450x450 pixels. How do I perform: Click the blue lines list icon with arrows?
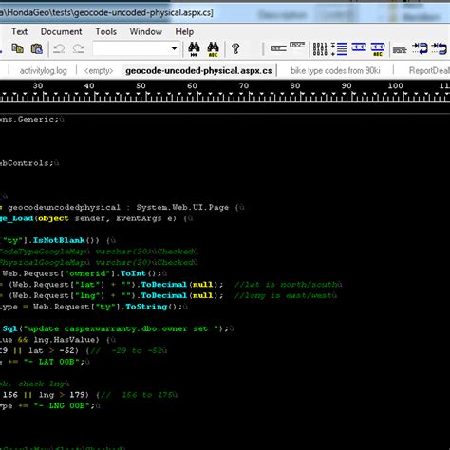[339, 49]
